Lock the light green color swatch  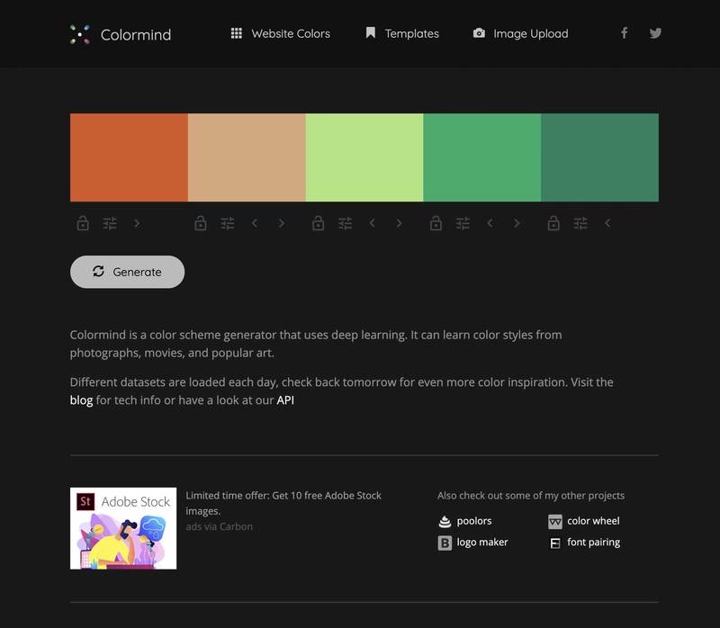318,223
